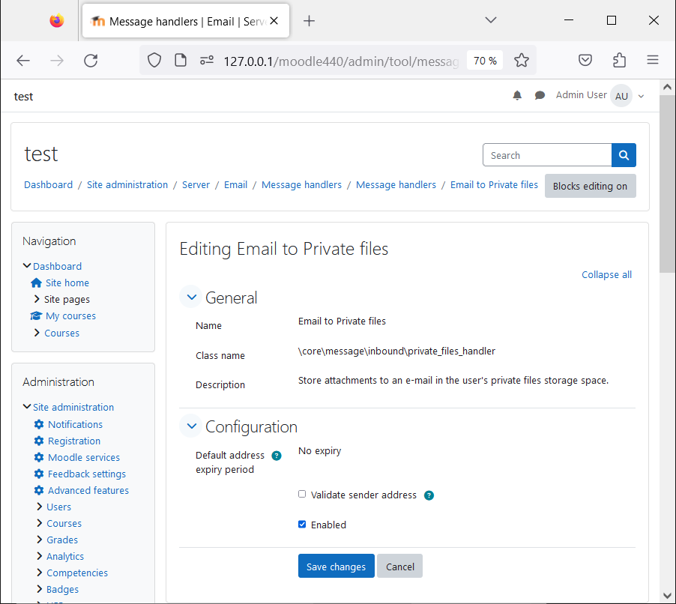Enable Validate sender address checkbox
676x604 pixels.
302,494
